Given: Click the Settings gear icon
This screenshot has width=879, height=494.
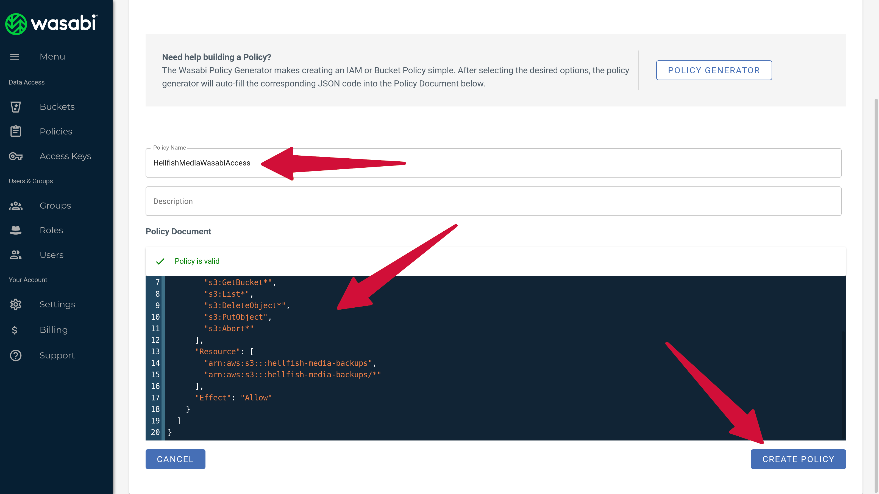Looking at the screenshot, I should point(15,304).
